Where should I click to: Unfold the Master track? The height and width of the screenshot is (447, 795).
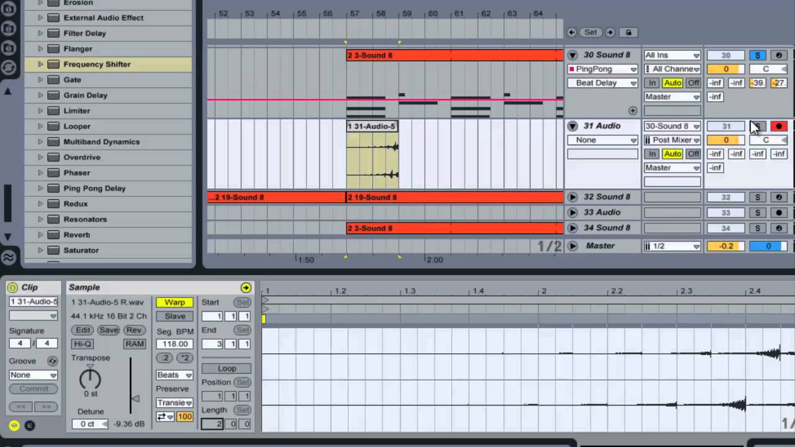[x=573, y=246]
